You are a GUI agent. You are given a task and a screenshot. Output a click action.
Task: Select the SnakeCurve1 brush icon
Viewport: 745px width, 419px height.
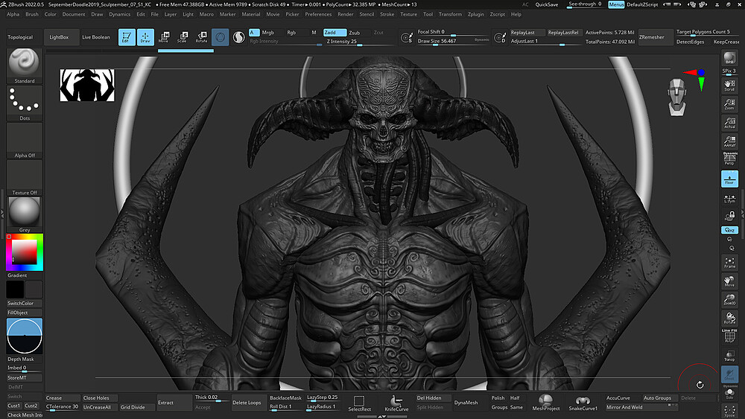click(583, 403)
